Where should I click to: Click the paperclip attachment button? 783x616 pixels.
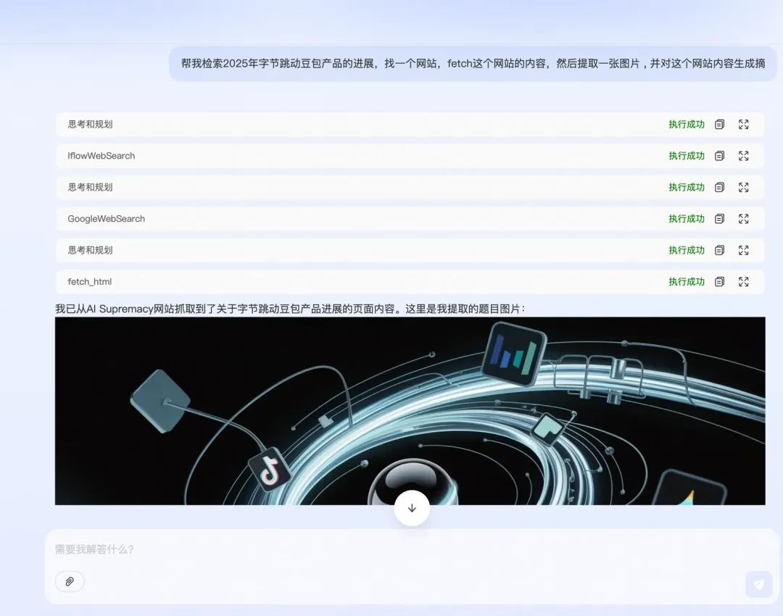70,581
